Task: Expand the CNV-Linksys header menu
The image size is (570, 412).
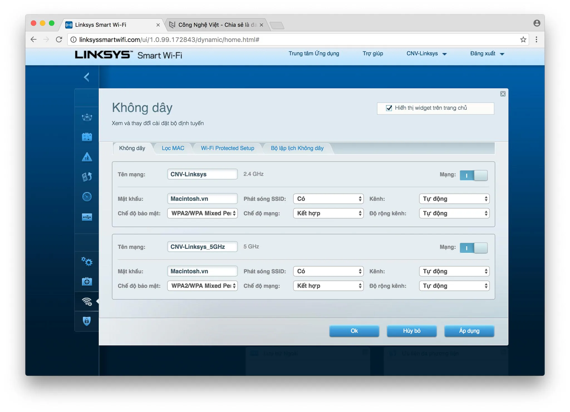Action: click(426, 54)
